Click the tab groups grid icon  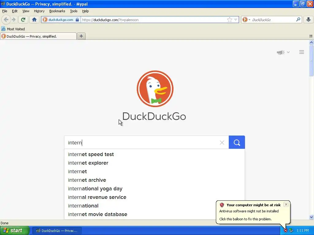[311, 36]
